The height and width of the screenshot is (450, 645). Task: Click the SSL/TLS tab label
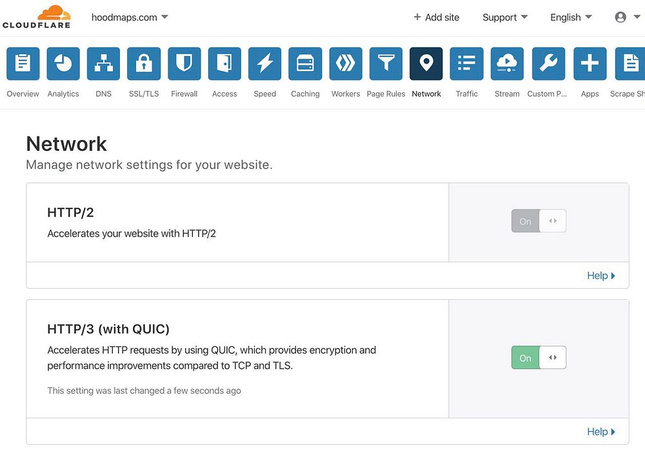click(144, 93)
